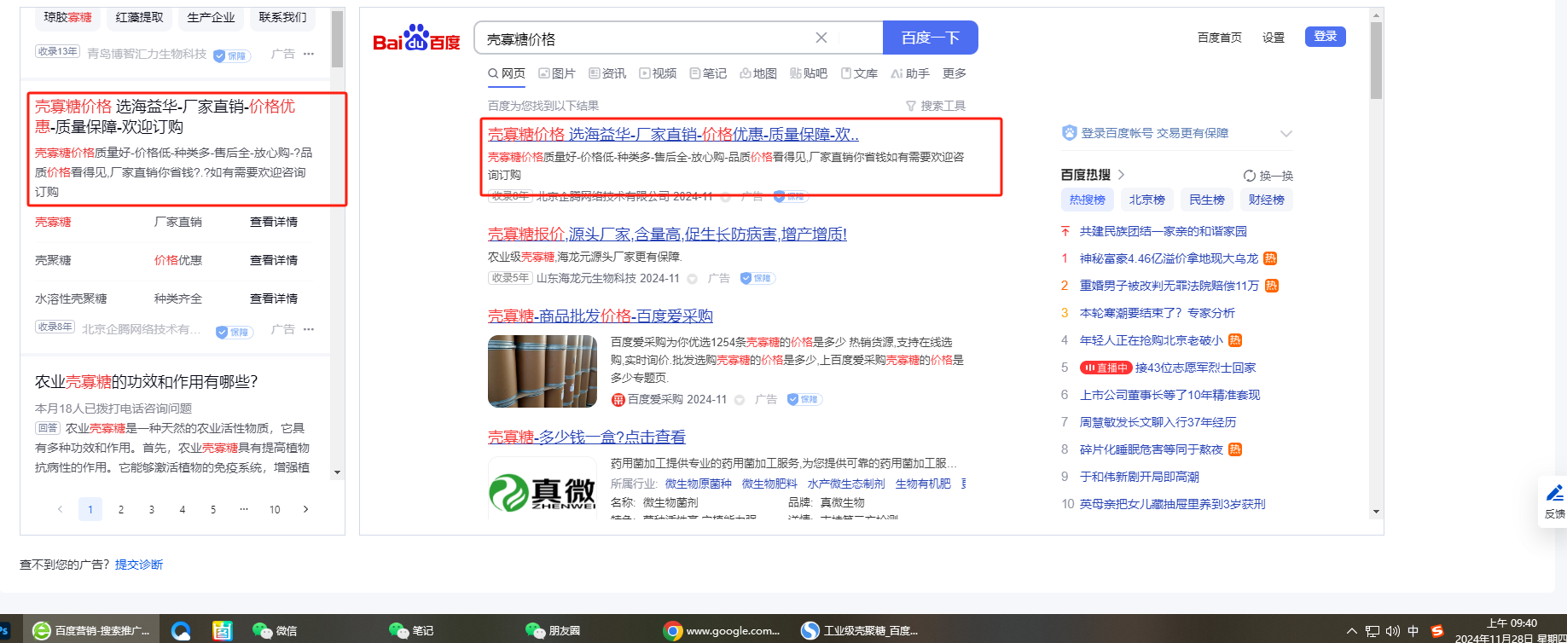Open the Photoshop taskbar icon
Image resolution: width=1567 pixels, height=643 pixels.
[4, 630]
